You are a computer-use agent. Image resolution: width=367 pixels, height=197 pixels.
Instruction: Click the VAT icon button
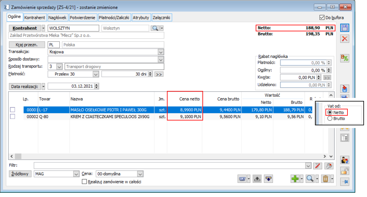pos(242,179)
